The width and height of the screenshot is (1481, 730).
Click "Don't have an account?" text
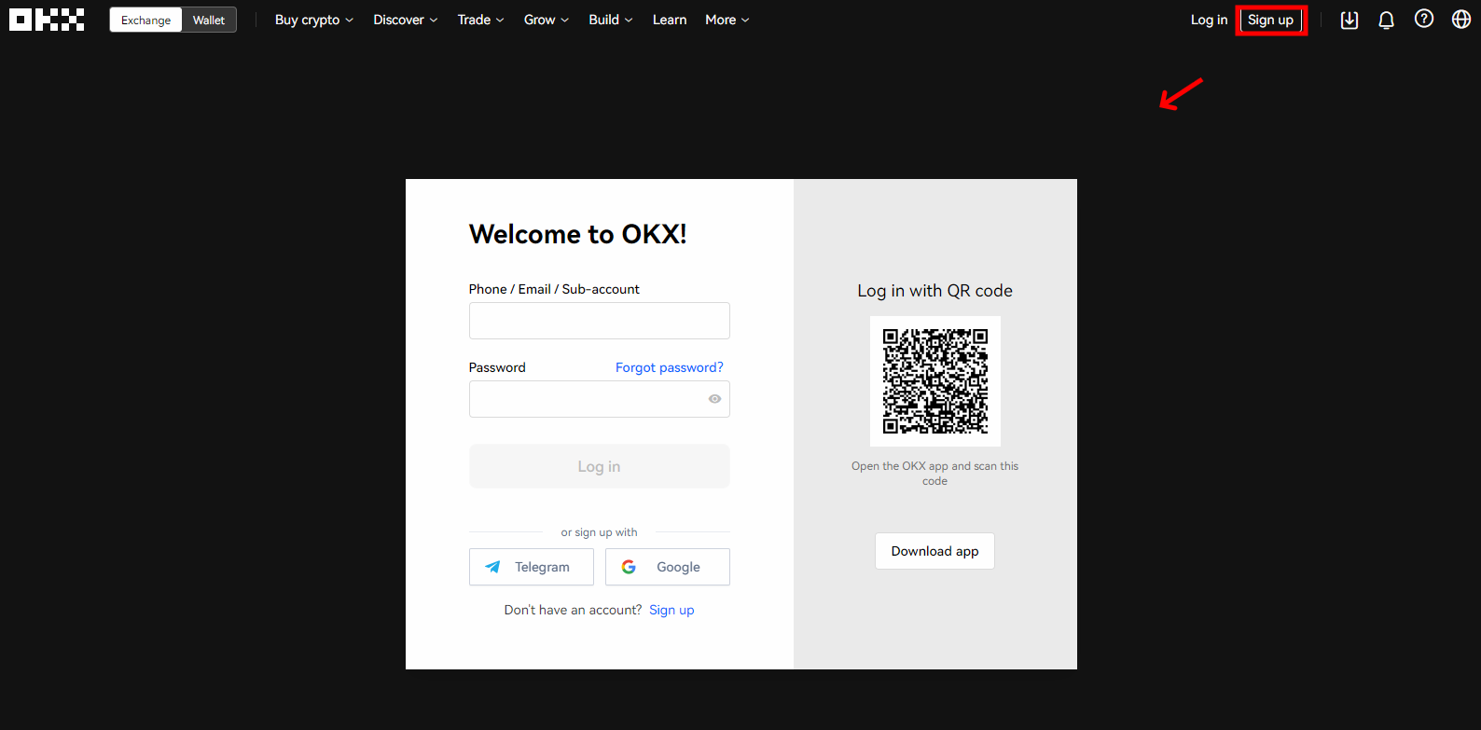(573, 610)
